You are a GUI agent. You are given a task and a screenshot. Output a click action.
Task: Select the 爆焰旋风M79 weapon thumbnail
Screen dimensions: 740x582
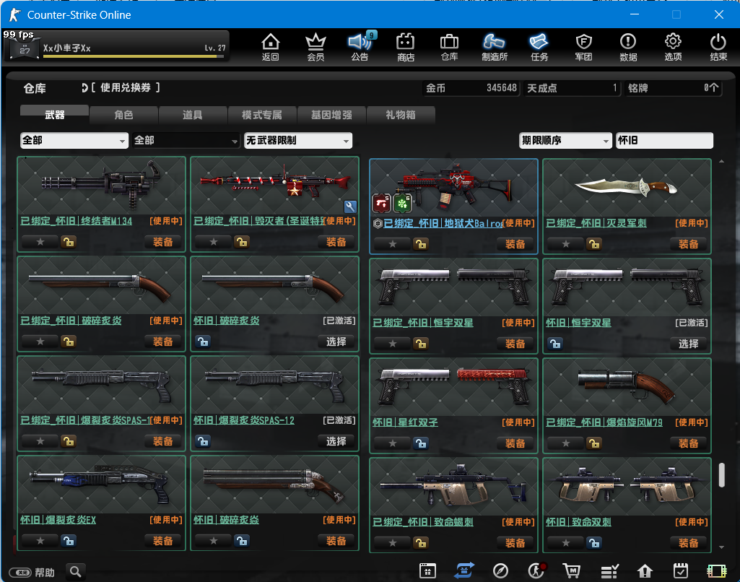(627, 386)
